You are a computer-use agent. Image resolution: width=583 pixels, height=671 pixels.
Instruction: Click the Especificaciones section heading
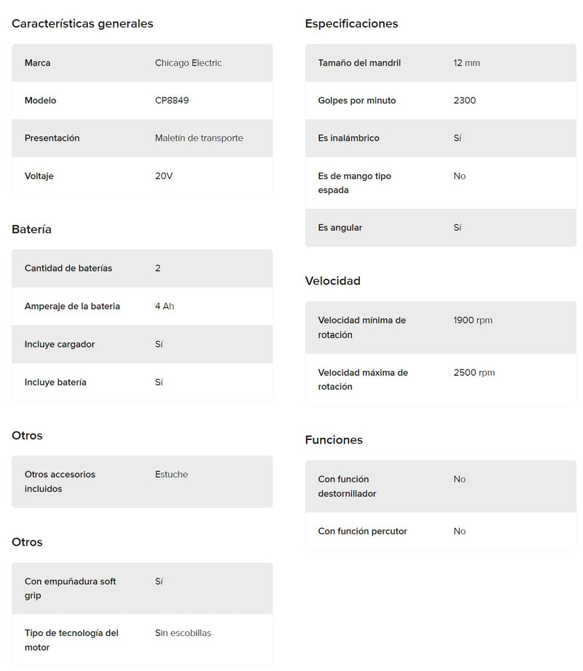point(351,23)
